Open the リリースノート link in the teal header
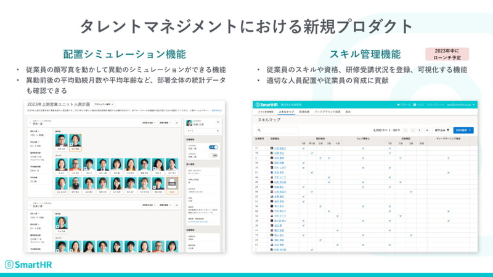This screenshot has height=277, width=493. [436, 105]
